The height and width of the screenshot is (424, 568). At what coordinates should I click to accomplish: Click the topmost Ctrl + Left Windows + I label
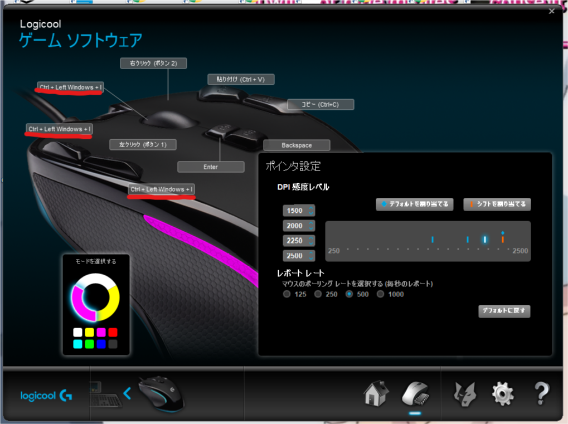point(71,87)
